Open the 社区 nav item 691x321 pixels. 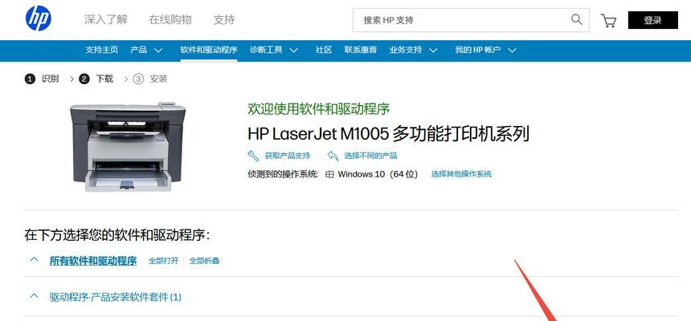point(324,51)
